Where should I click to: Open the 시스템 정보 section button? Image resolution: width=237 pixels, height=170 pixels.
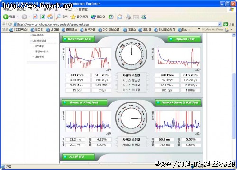(79, 157)
